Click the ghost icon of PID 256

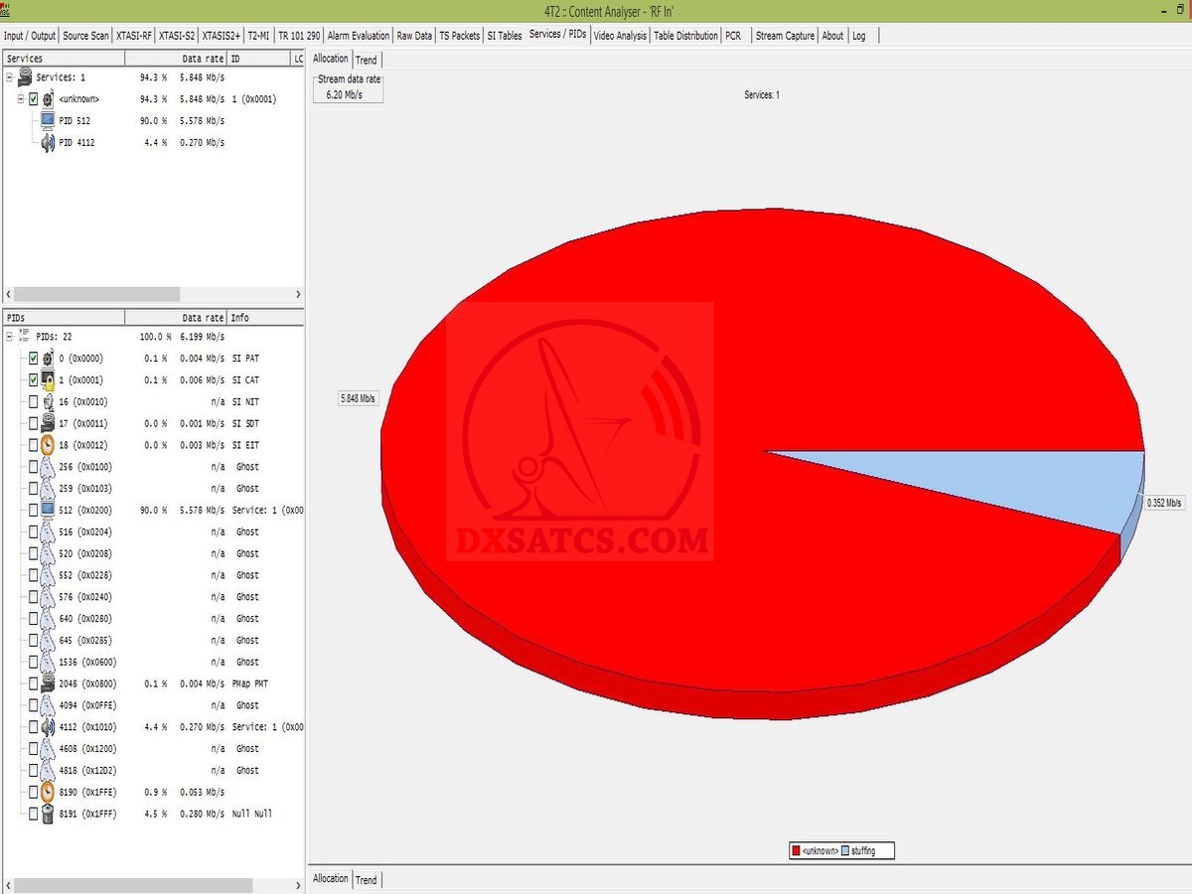[48, 467]
